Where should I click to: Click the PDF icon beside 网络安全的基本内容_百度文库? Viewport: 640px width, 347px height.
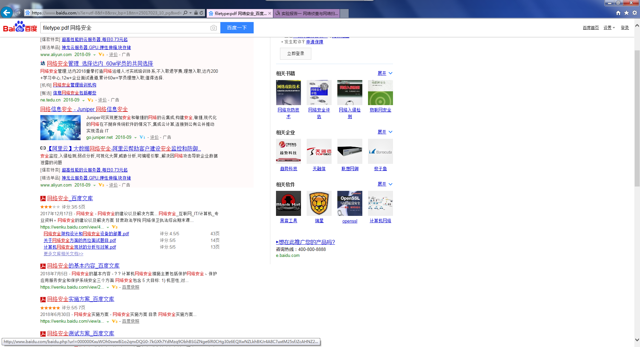click(x=43, y=266)
